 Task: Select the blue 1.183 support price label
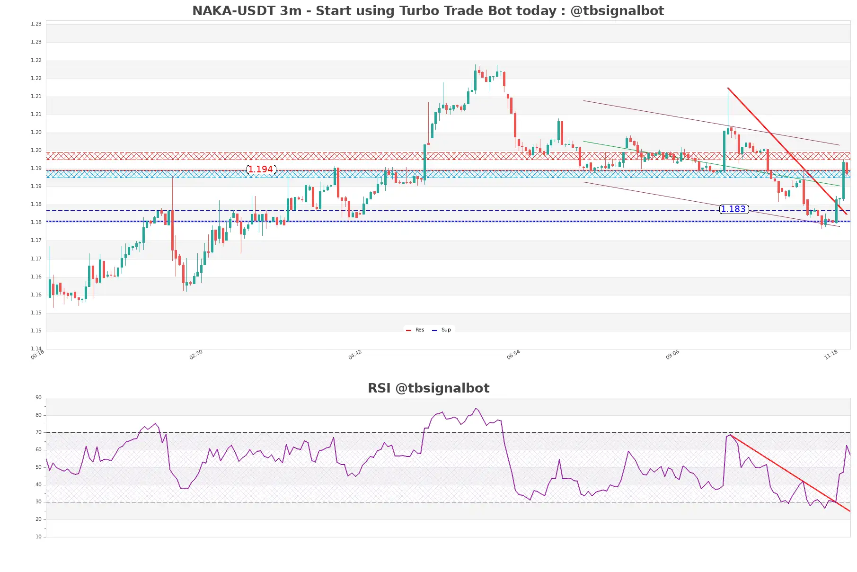(x=734, y=209)
